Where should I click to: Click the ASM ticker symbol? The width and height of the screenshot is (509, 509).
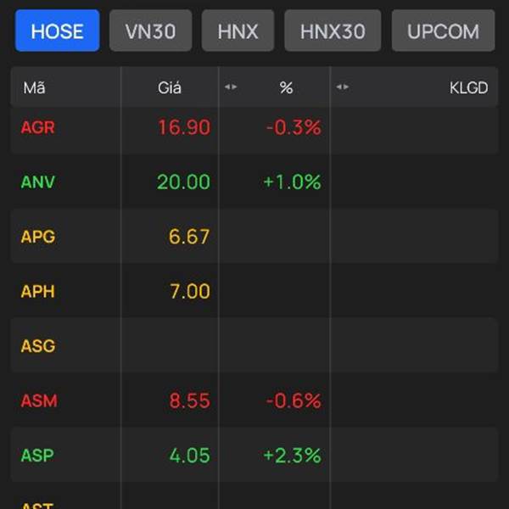(x=39, y=400)
